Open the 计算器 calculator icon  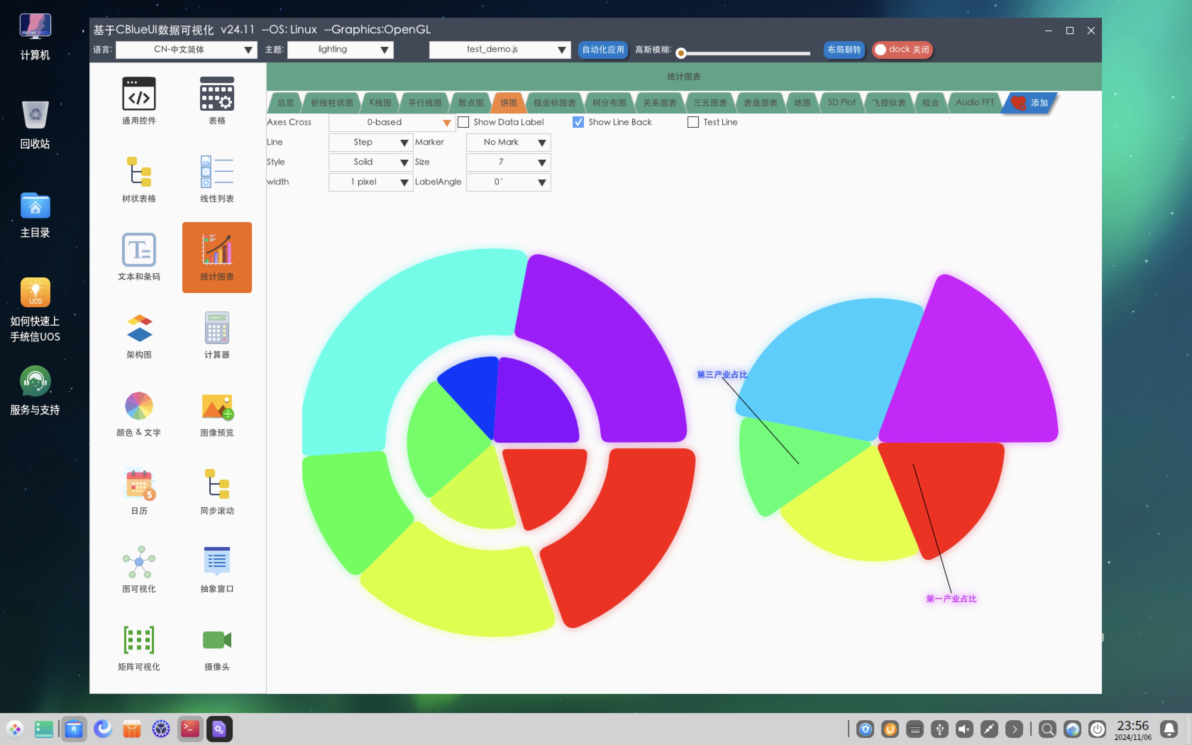217,328
